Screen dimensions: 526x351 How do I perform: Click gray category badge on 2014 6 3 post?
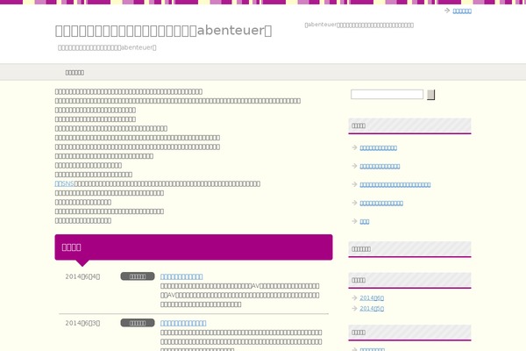pos(138,323)
